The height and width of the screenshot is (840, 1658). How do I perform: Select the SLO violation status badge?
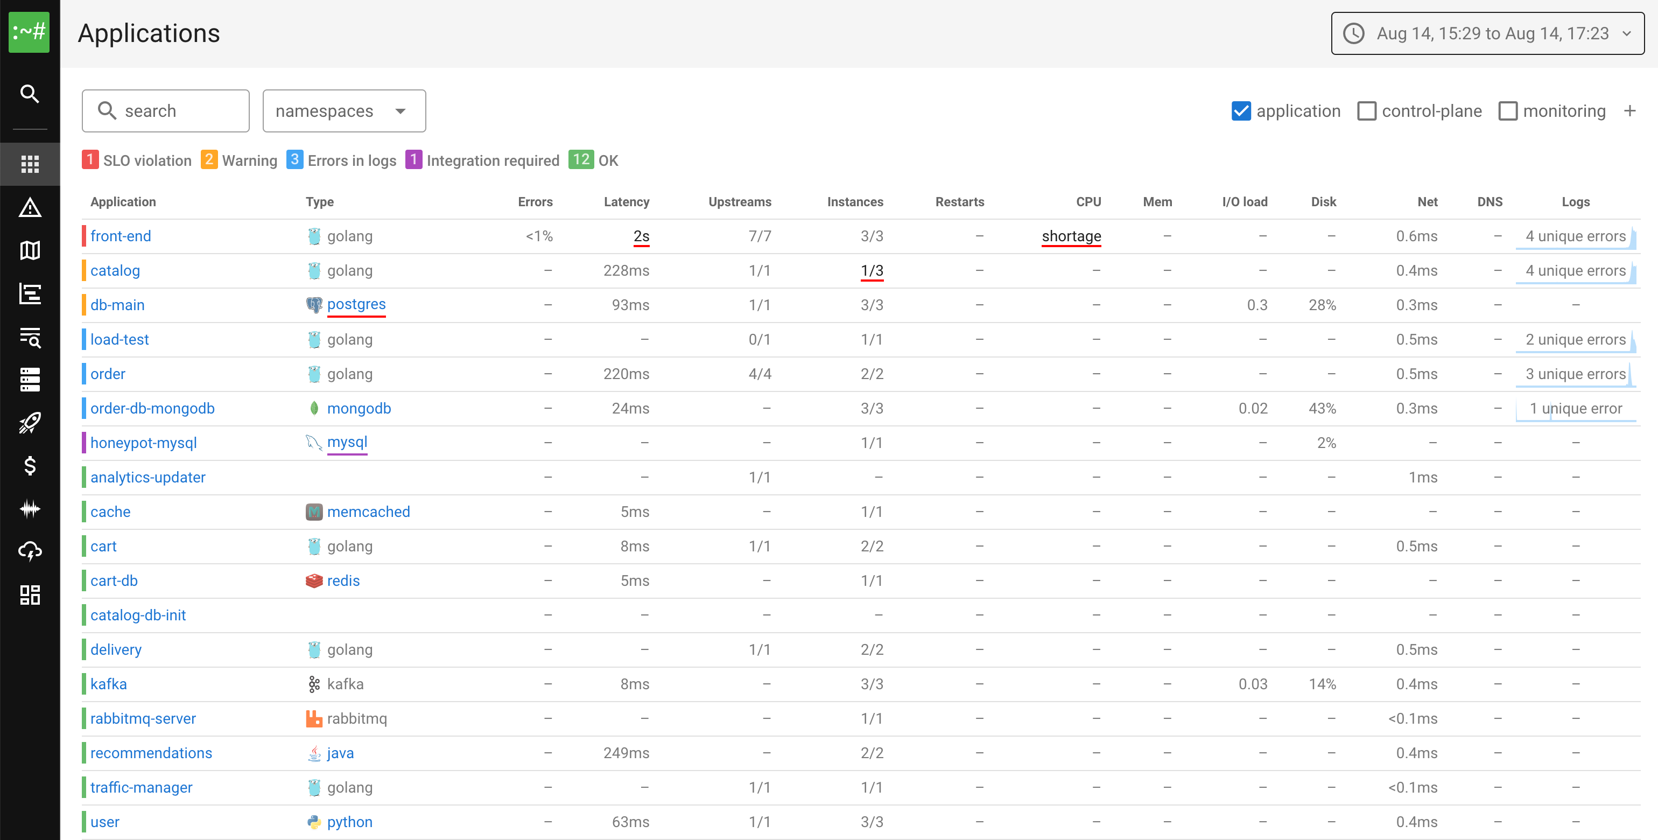136,160
